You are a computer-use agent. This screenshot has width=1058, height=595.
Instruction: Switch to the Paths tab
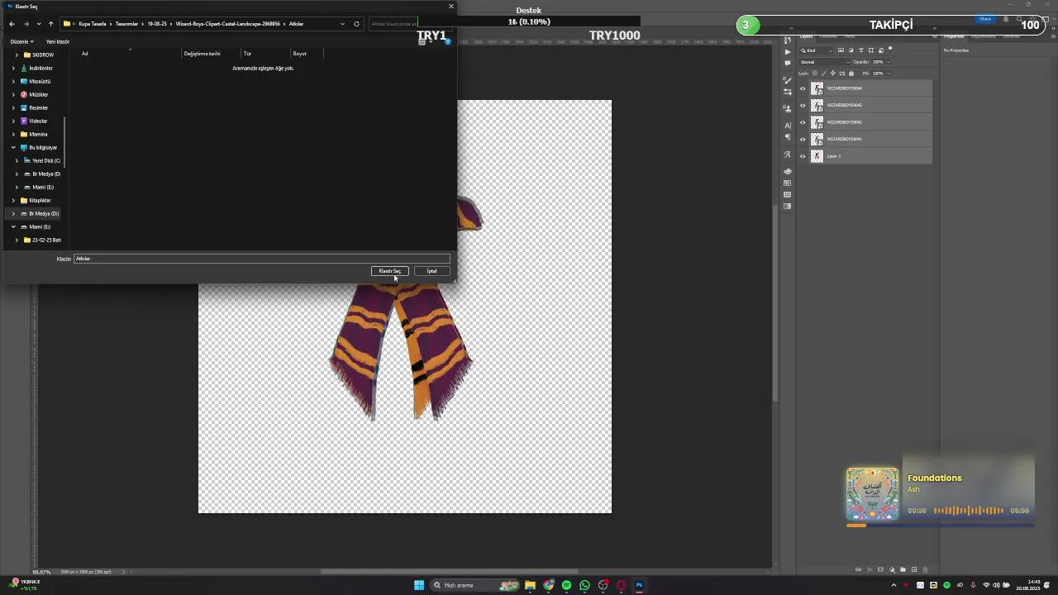coord(850,36)
